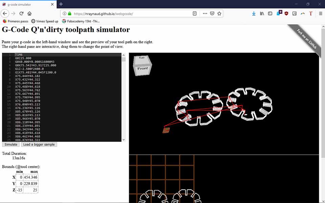Image resolution: width=325 pixels, height=203 pixels.
Task: Open the Firefox hamburger menu
Action: (x=321, y=14)
